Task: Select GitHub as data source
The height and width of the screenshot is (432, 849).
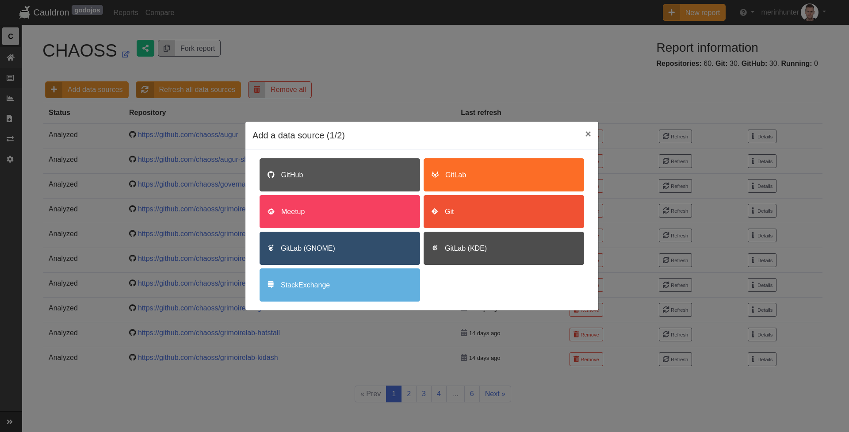Action: [x=340, y=175]
